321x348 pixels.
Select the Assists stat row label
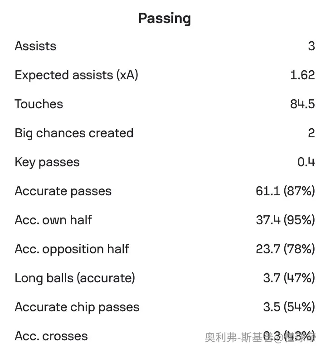coord(35,46)
